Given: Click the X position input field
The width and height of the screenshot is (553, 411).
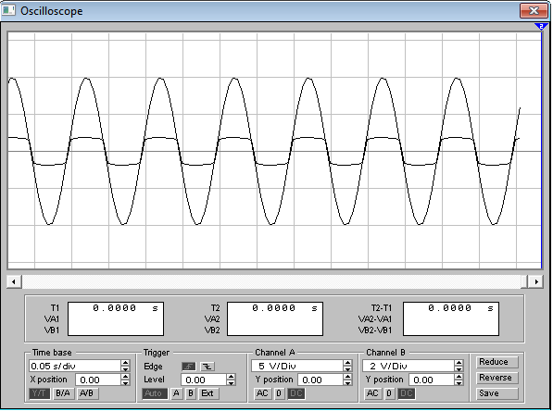Looking at the screenshot, I should (98, 380).
